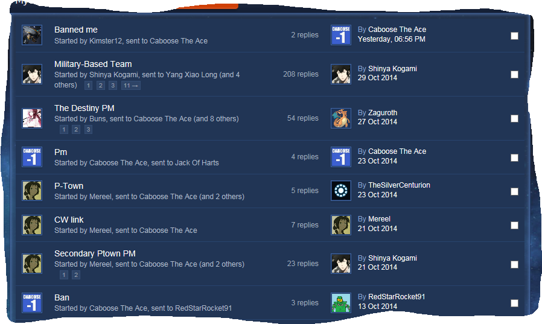Jump to page 11 of Military-Based Team
Image resolution: width=542 pixels, height=324 pixels.
[x=130, y=85]
